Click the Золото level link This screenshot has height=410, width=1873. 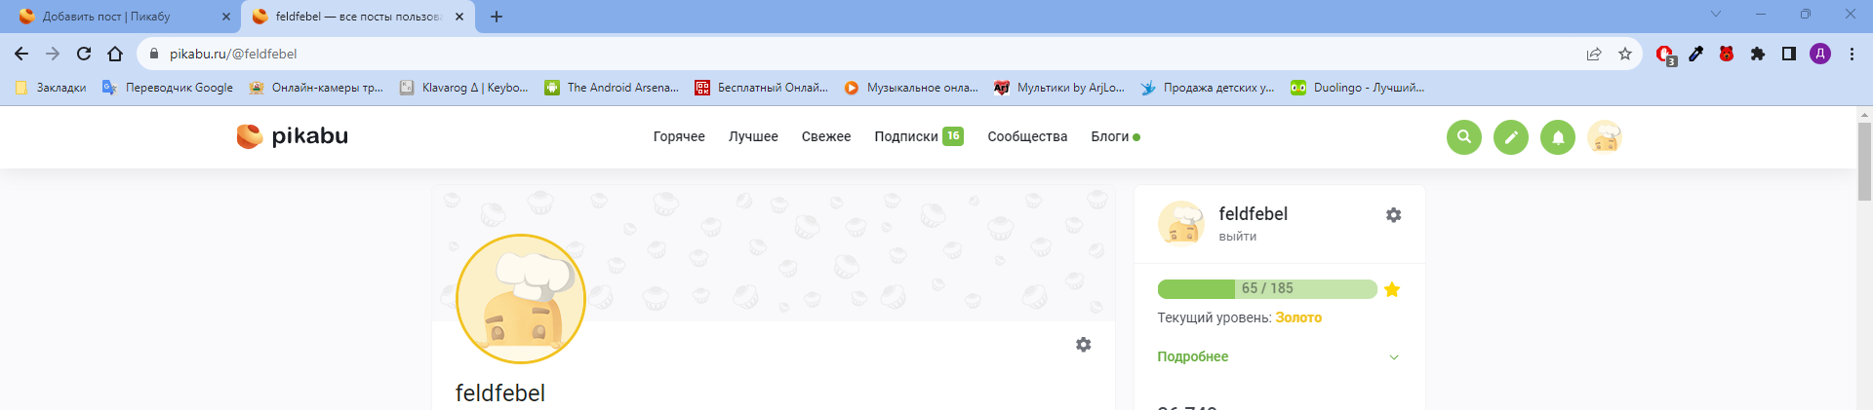click(x=1298, y=317)
